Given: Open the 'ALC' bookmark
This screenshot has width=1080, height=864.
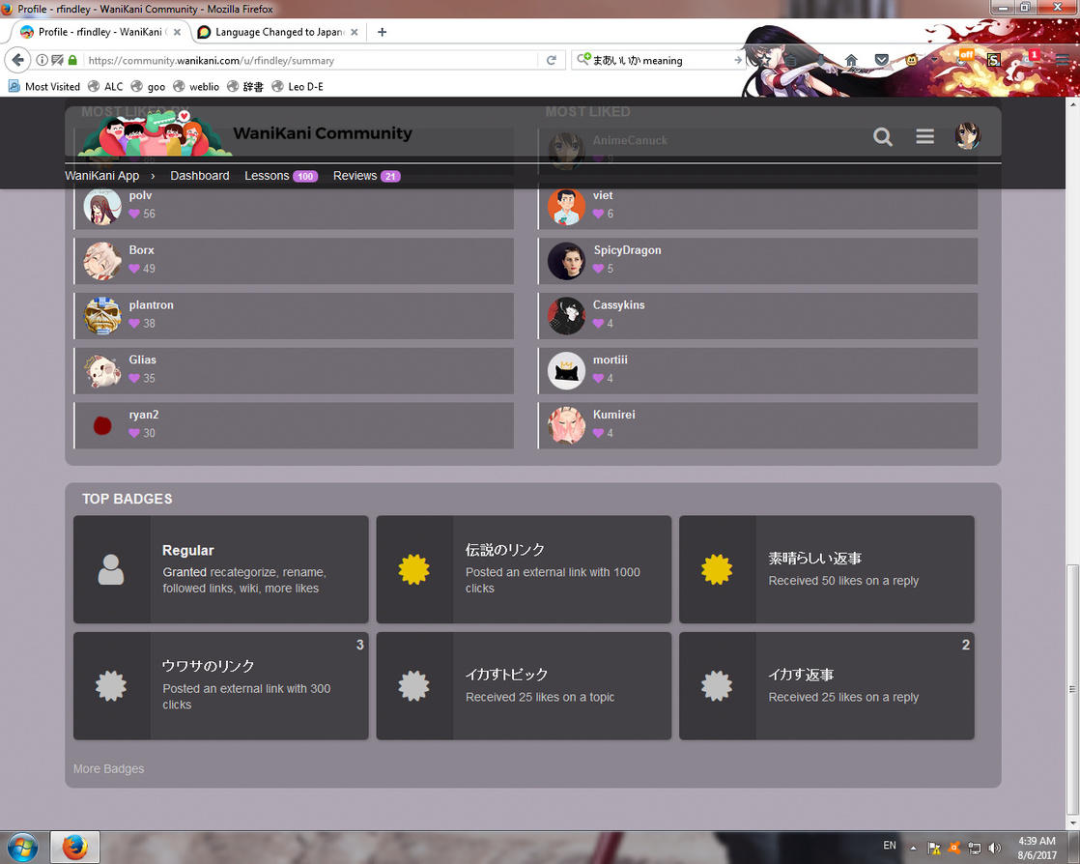Looking at the screenshot, I should 105,86.
